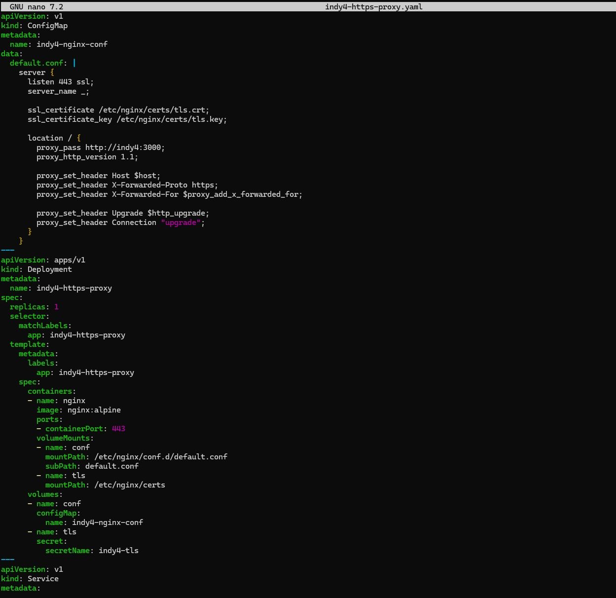616x598 pixels.
Task: Click the 'default.conf: |' key line
Action: tap(43, 63)
